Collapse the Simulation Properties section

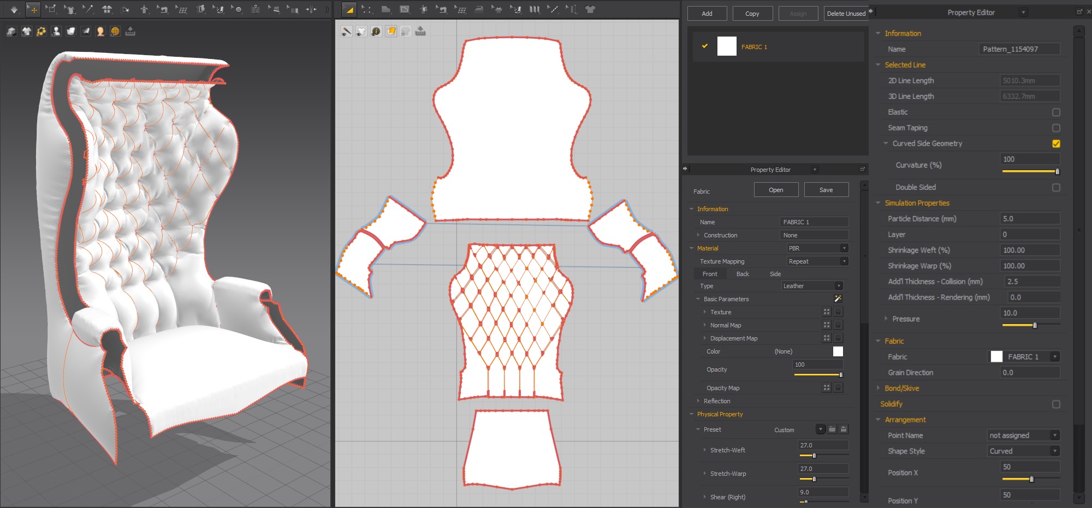879,203
